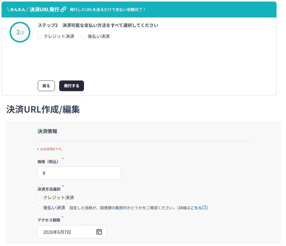
Task: Check 後払い決済 in the Step 2 wizard
Action: (84, 37)
